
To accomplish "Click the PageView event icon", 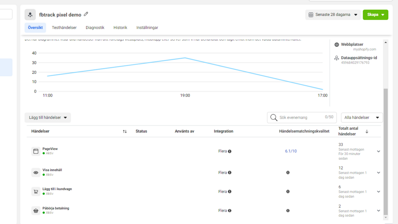I will pos(36,151).
